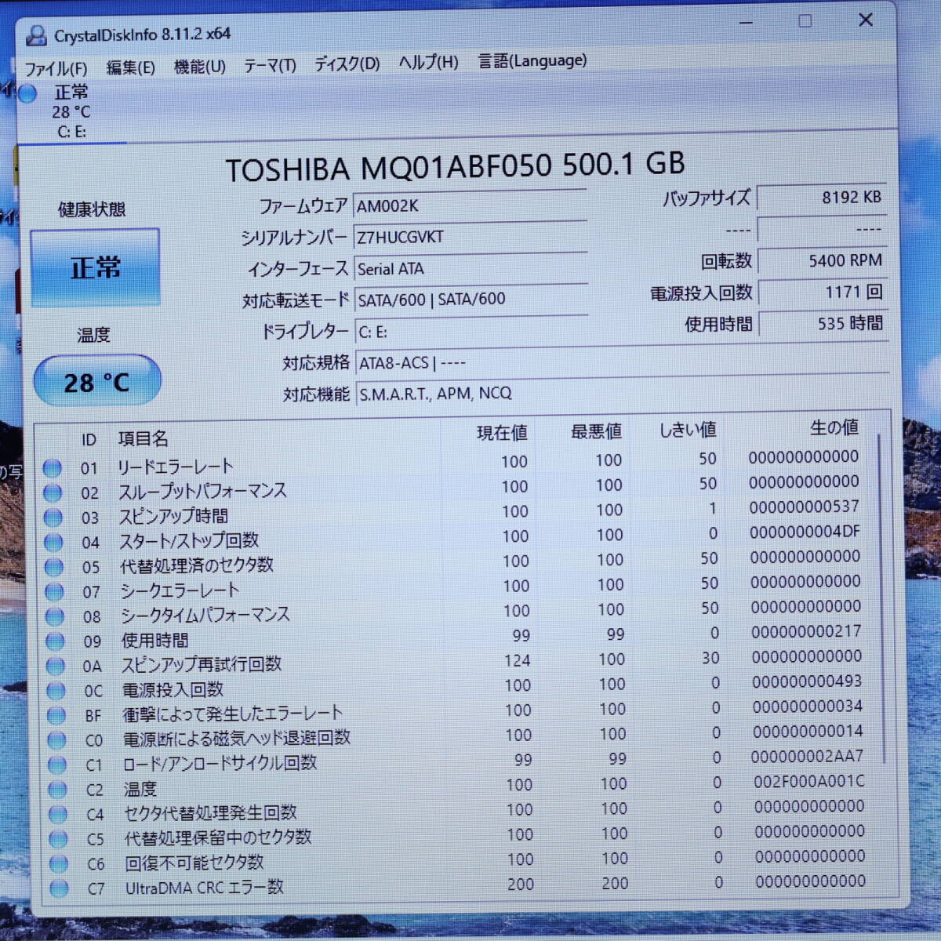Click status circle for 04 スタート/ストップ回数
This screenshot has width=941, height=941.
[53, 542]
